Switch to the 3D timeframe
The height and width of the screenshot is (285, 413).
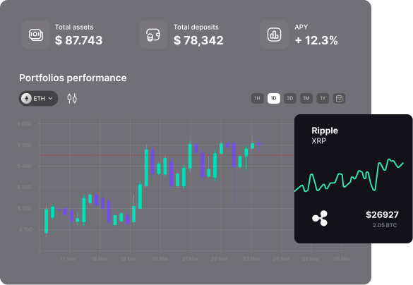tap(290, 99)
